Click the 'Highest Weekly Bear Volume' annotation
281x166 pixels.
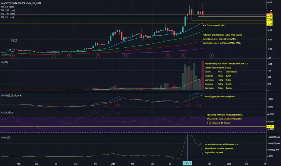[x=226, y=64]
